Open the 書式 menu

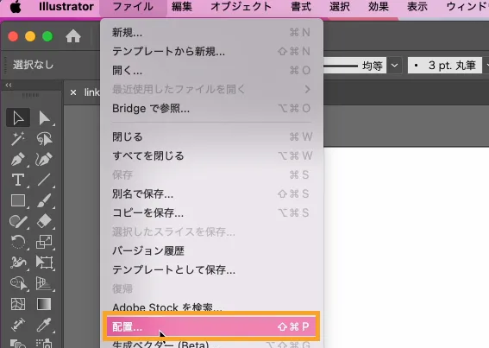(301, 7)
